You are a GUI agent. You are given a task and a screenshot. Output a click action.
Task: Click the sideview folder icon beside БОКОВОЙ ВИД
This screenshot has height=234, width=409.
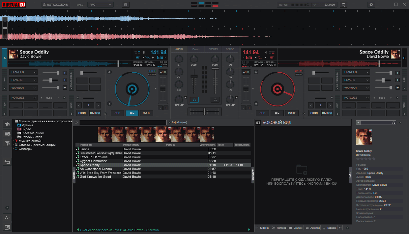pyautogui.click(x=258, y=123)
